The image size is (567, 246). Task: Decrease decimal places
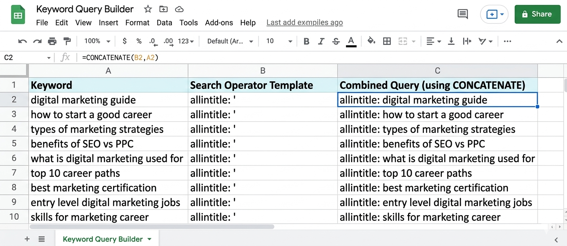point(153,41)
